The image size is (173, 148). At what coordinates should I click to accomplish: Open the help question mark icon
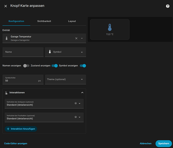(x=168, y=6)
